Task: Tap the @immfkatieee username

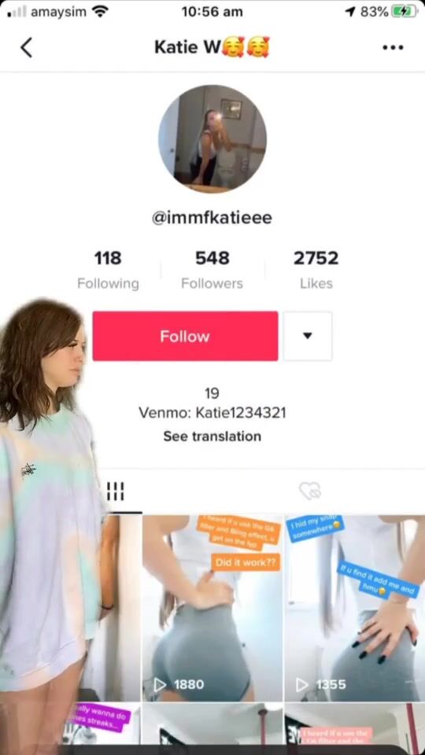Action: (x=212, y=218)
